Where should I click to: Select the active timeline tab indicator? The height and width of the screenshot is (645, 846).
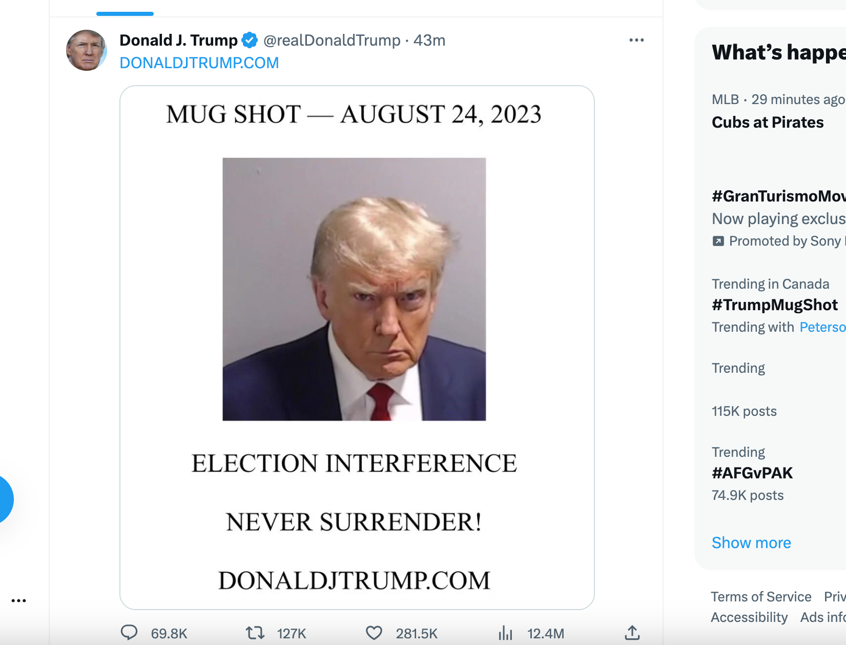(x=125, y=14)
